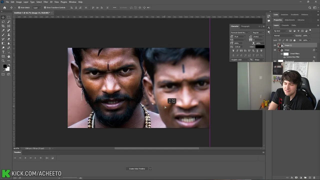Image resolution: width=320 pixels, height=180 pixels.
Task: Play the Timeline
Action: click(x=25, y=158)
